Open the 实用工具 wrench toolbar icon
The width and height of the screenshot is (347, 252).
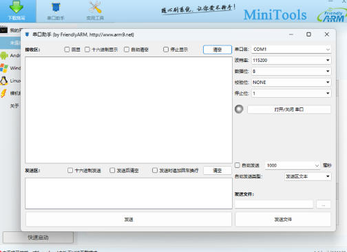(95, 11)
